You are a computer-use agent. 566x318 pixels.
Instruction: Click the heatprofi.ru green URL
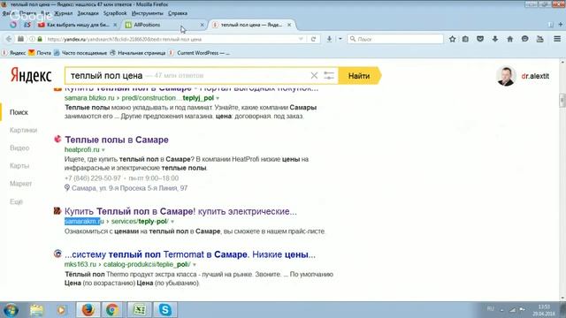pyautogui.click(x=82, y=149)
